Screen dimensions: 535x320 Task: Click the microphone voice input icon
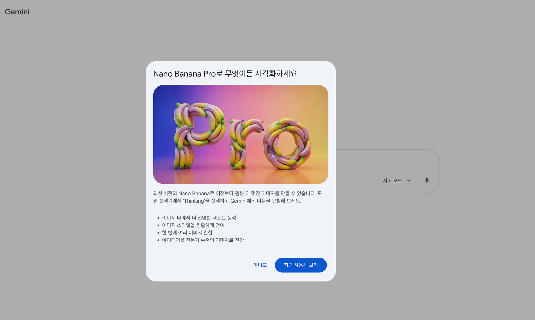(x=426, y=180)
